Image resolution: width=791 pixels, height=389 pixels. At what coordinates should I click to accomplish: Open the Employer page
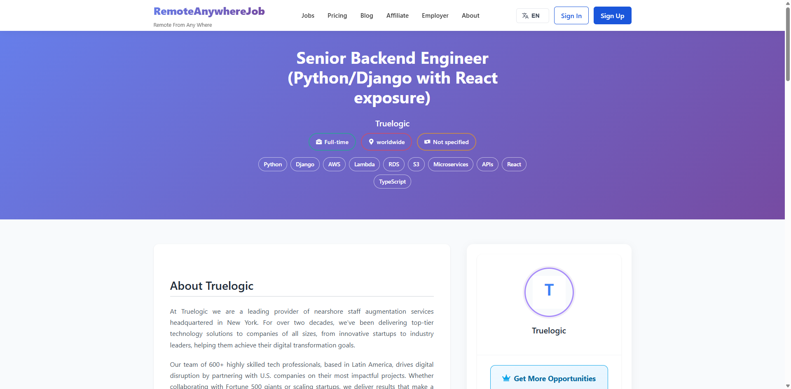pyautogui.click(x=435, y=16)
